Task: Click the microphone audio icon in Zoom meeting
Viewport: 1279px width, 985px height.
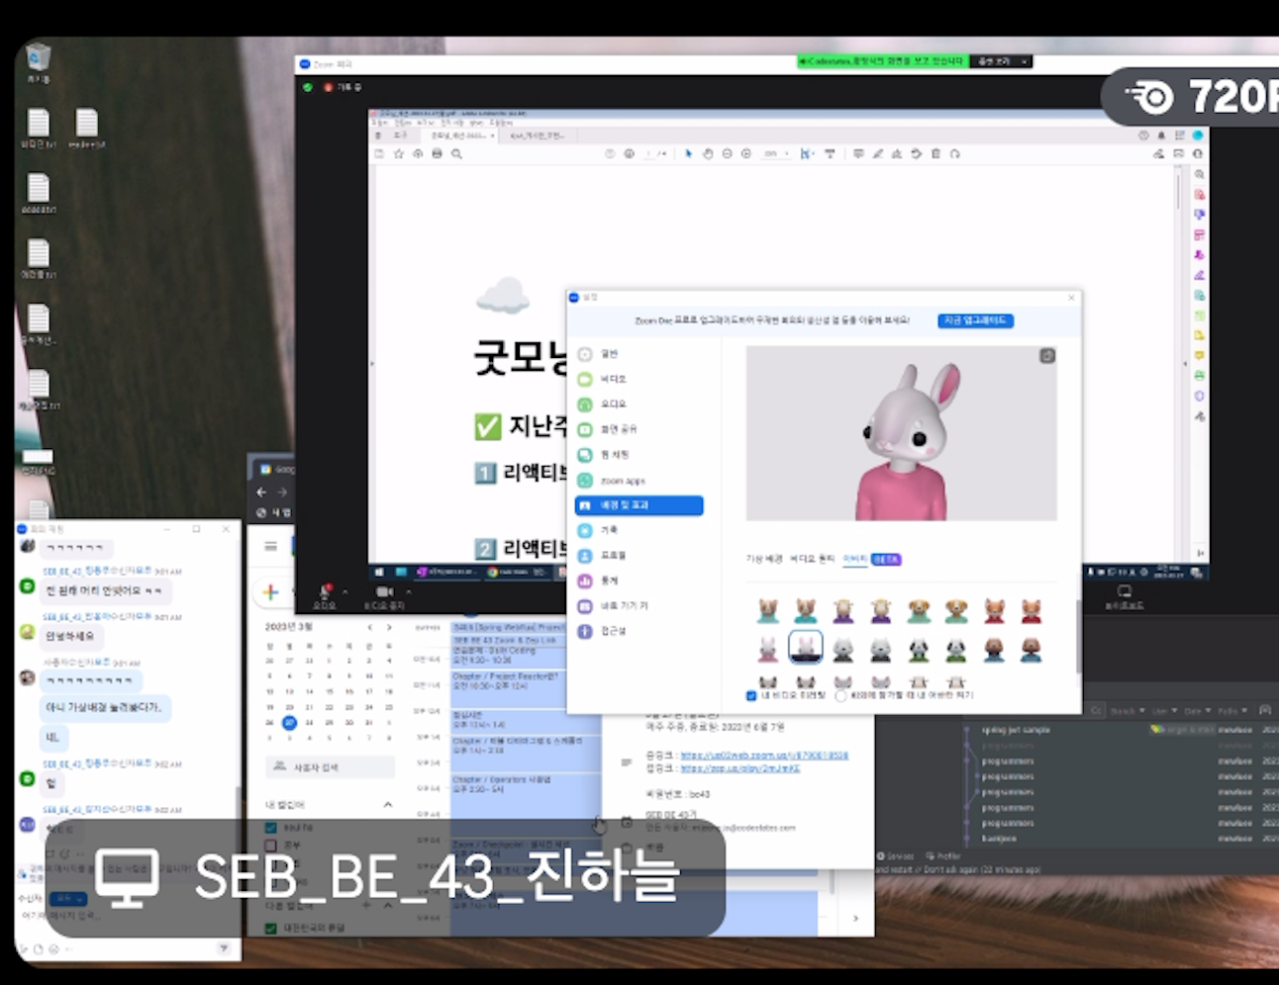Action: pos(325,591)
